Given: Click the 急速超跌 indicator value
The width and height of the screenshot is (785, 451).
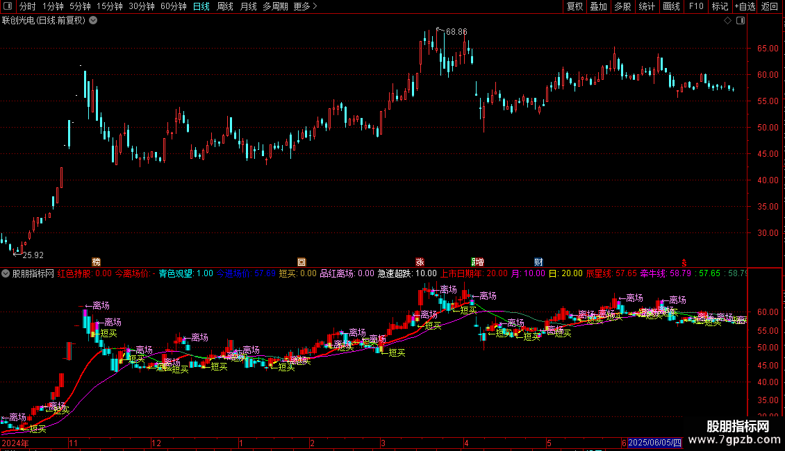Looking at the screenshot, I should tap(407, 273).
